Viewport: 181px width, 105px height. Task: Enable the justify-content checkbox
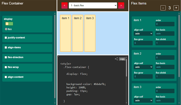coord(6,38)
